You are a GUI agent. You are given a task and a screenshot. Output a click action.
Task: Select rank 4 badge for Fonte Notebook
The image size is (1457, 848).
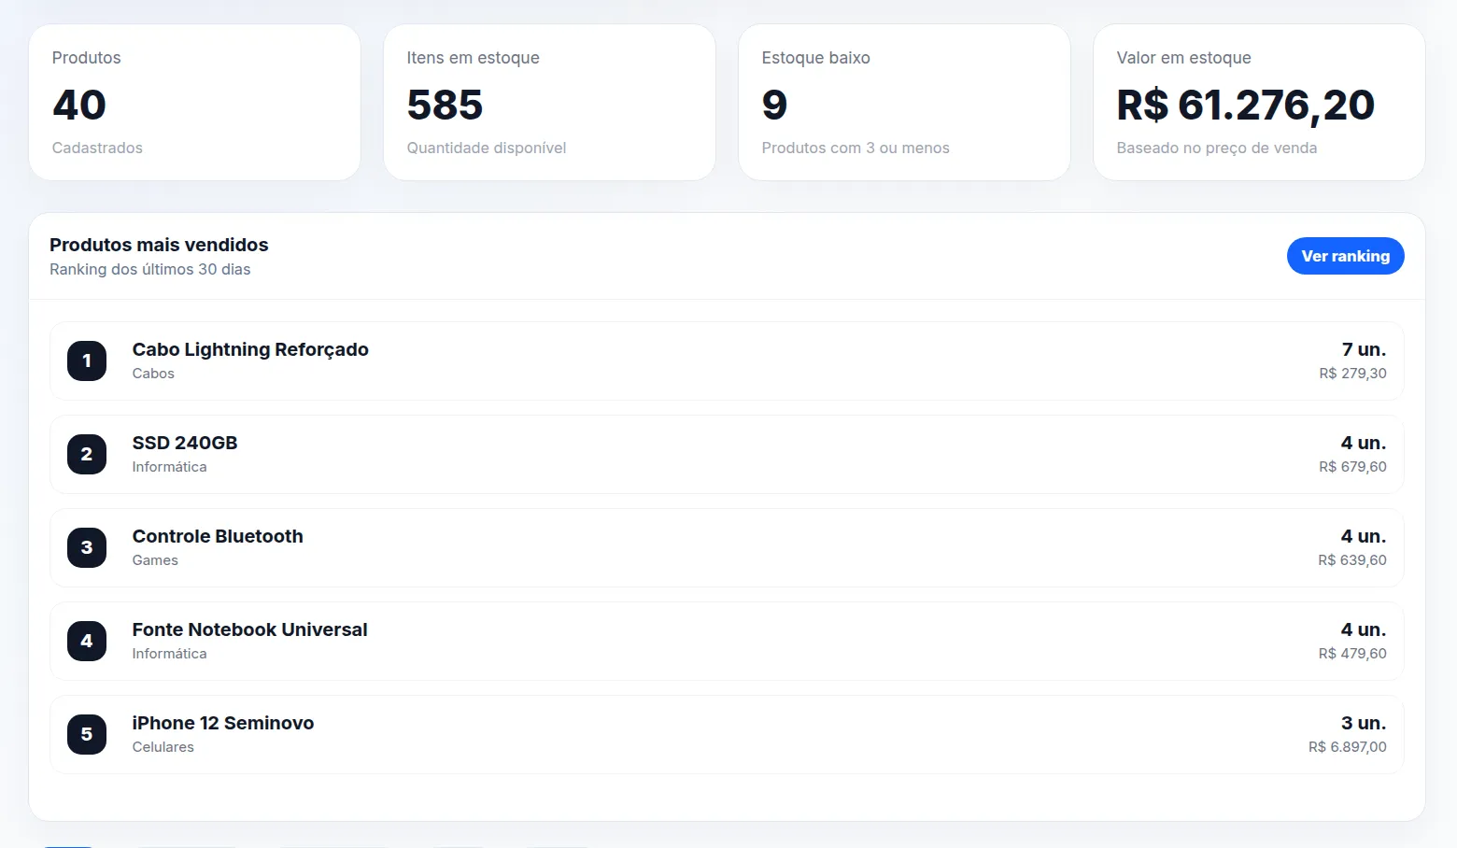(87, 641)
